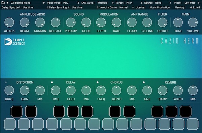Click the Chorus Freq knob
The height and width of the screenshot is (133, 202).
pos(101,91)
